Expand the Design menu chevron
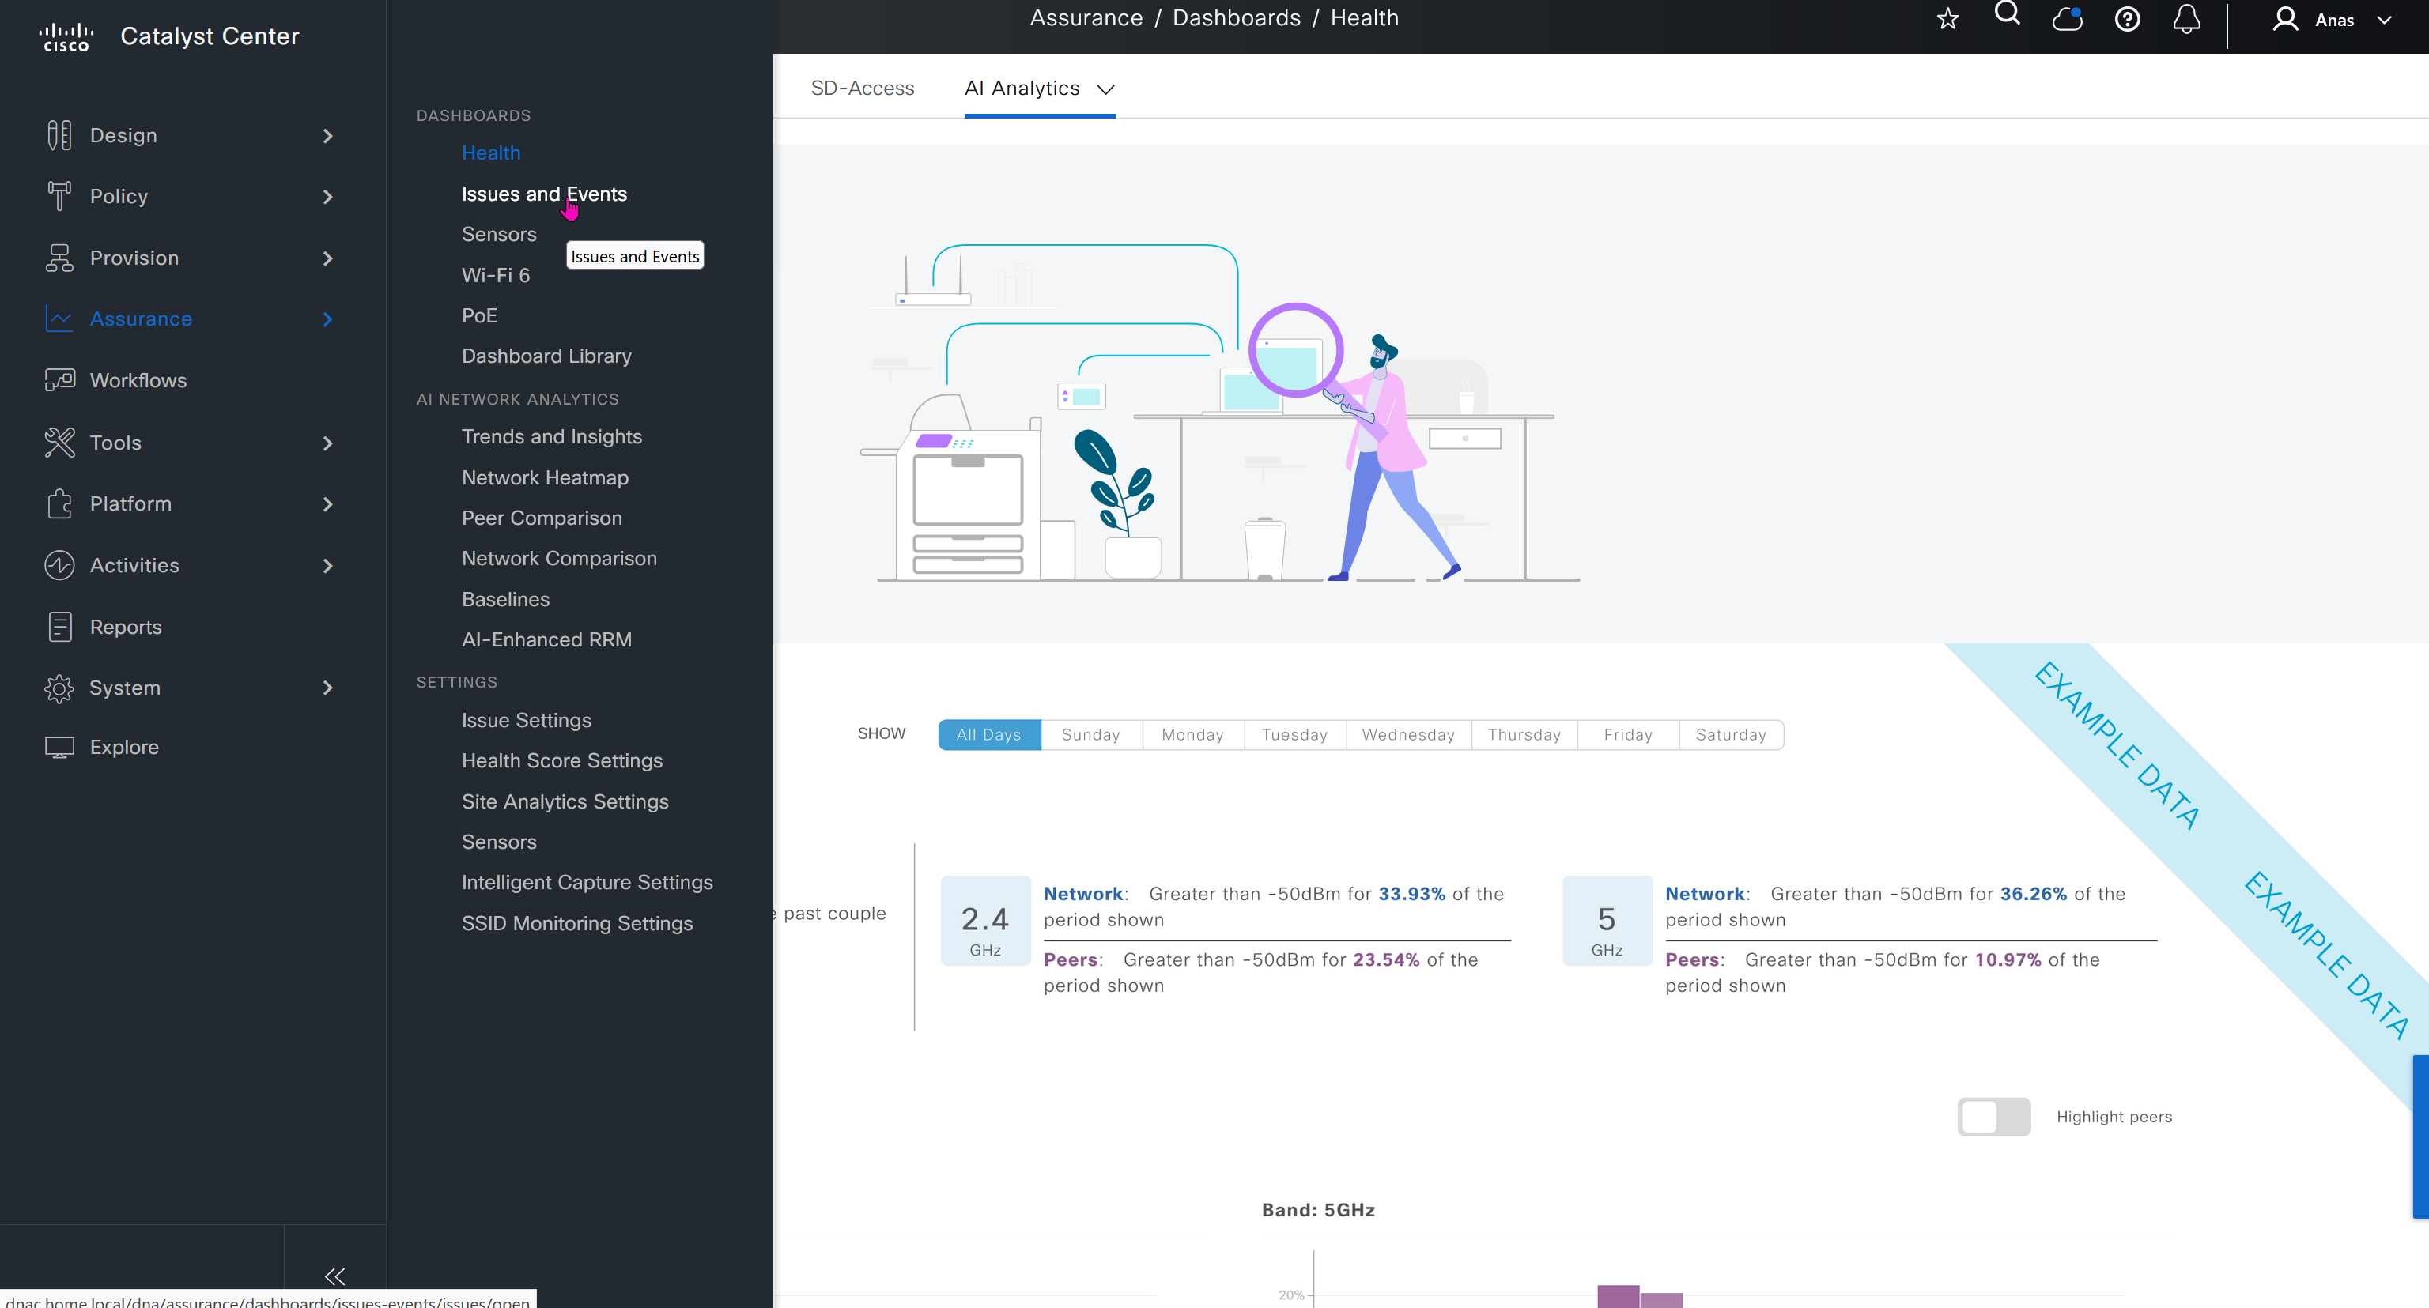The height and width of the screenshot is (1308, 2429). click(x=327, y=136)
